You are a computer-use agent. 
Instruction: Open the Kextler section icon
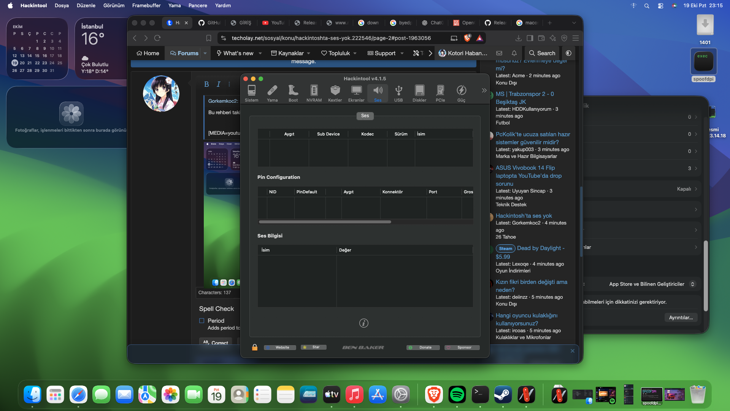[x=335, y=93]
